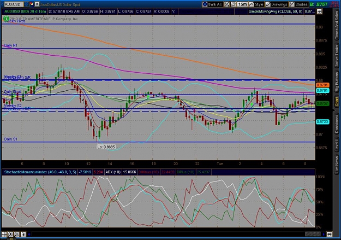Click the B: .8757 bid quote

(x=319, y=4)
